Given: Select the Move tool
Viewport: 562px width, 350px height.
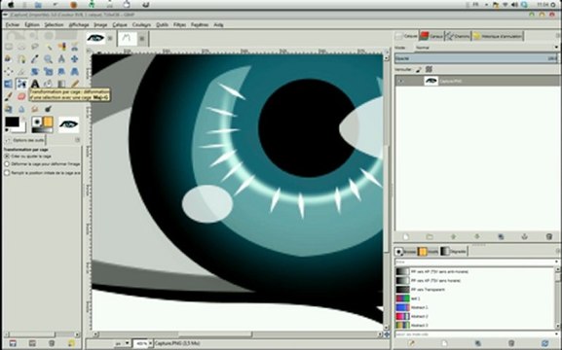Looking at the screenshot, I should pos(75,59).
